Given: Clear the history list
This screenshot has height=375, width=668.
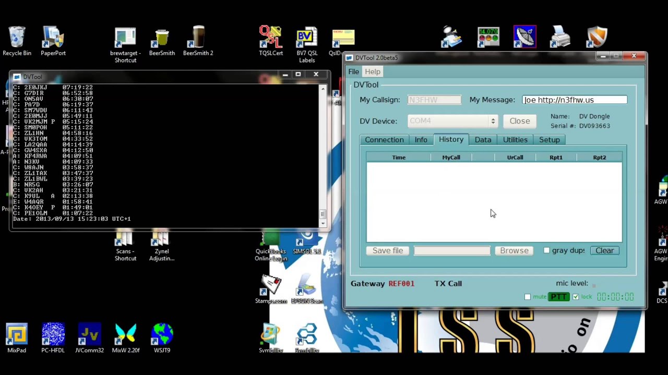Looking at the screenshot, I should click(605, 251).
